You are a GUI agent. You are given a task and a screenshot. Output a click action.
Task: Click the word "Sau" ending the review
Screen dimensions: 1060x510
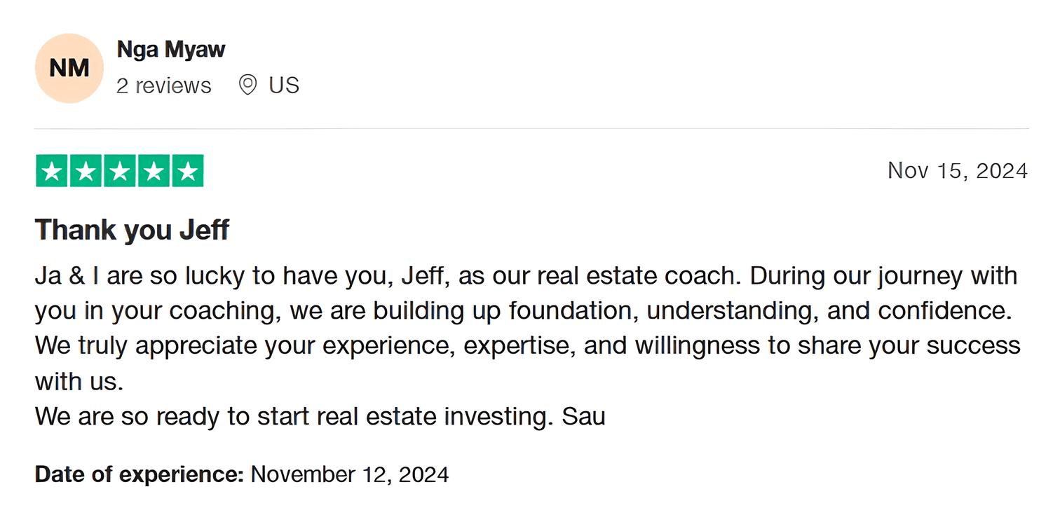(x=584, y=416)
